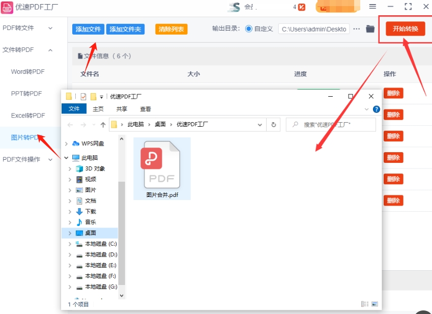
Task: Click the red VIP badge icon
Action: point(302,7)
